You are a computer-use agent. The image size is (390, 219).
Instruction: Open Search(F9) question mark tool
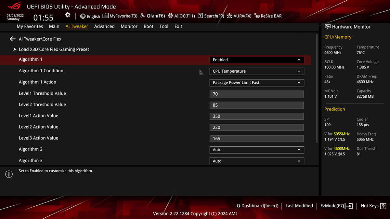point(211,16)
